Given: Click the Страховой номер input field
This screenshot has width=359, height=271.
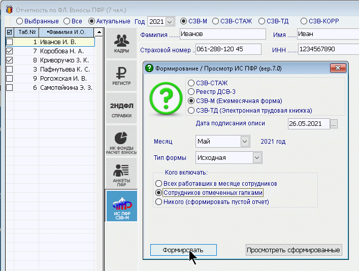Looking at the screenshot, I should pos(229,49).
